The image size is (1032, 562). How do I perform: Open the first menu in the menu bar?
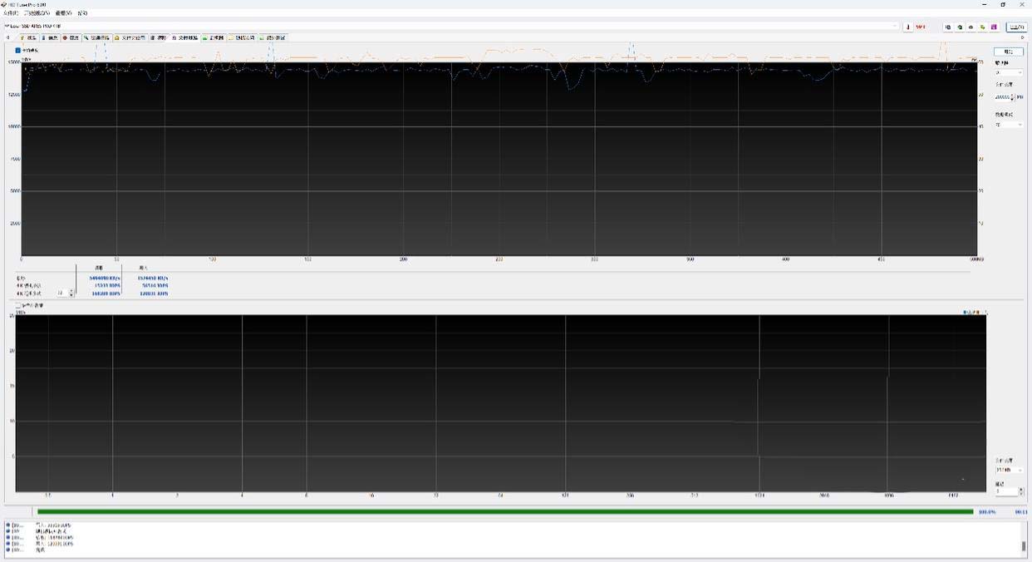click(10, 13)
